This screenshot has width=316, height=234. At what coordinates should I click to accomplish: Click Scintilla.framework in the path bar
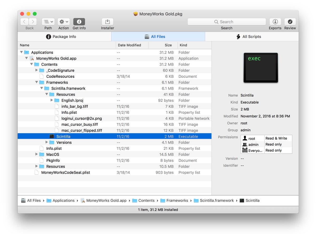(214, 200)
